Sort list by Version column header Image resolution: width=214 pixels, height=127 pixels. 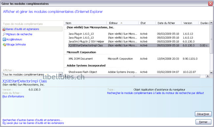click(190, 23)
